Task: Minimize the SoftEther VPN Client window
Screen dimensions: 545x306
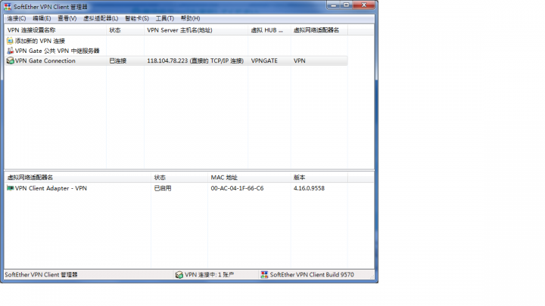Action: tap(333, 5)
